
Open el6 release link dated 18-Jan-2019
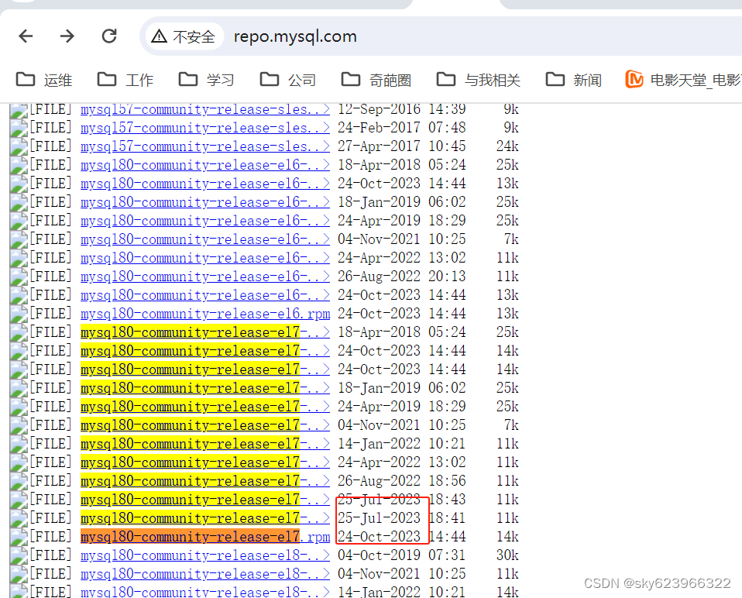pos(205,202)
